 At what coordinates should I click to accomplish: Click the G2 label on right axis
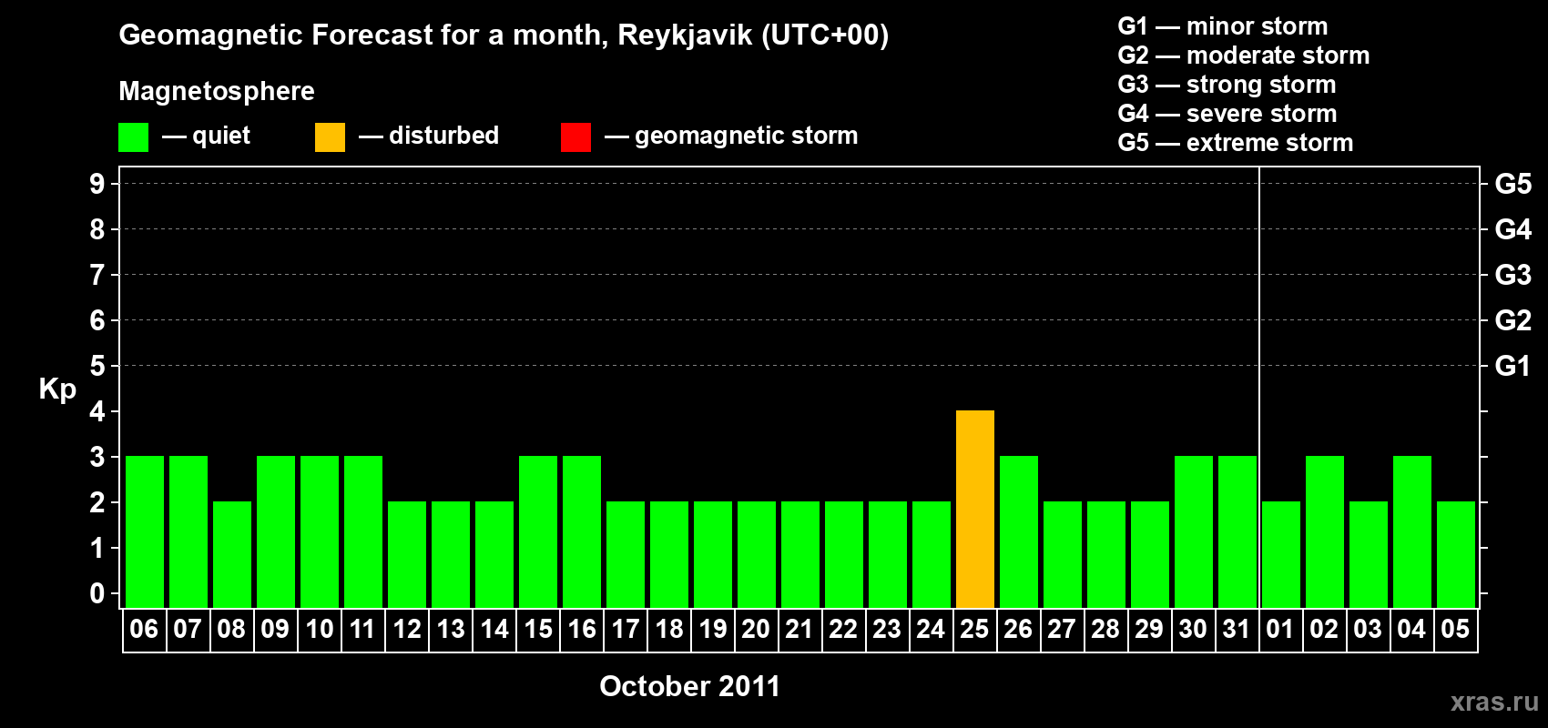tap(1513, 320)
